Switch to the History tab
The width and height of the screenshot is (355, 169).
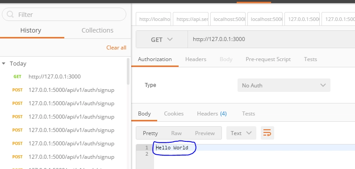pyautogui.click(x=31, y=30)
